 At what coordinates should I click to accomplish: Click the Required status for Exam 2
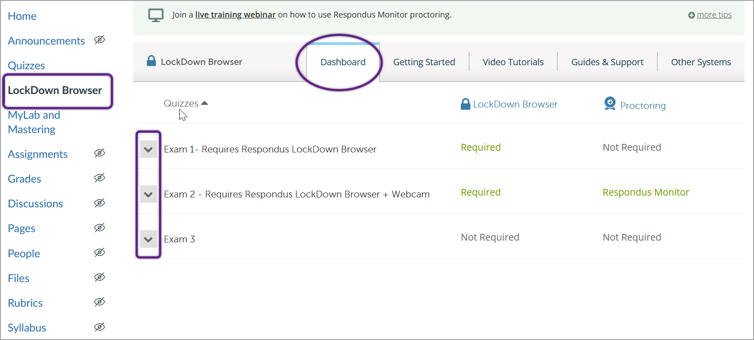pos(481,192)
